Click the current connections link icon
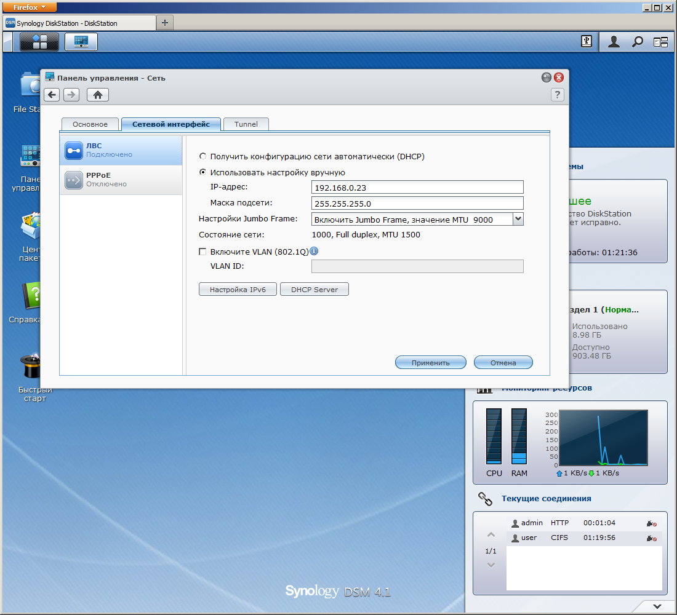Screen dimensions: 677x615 (x=486, y=499)
